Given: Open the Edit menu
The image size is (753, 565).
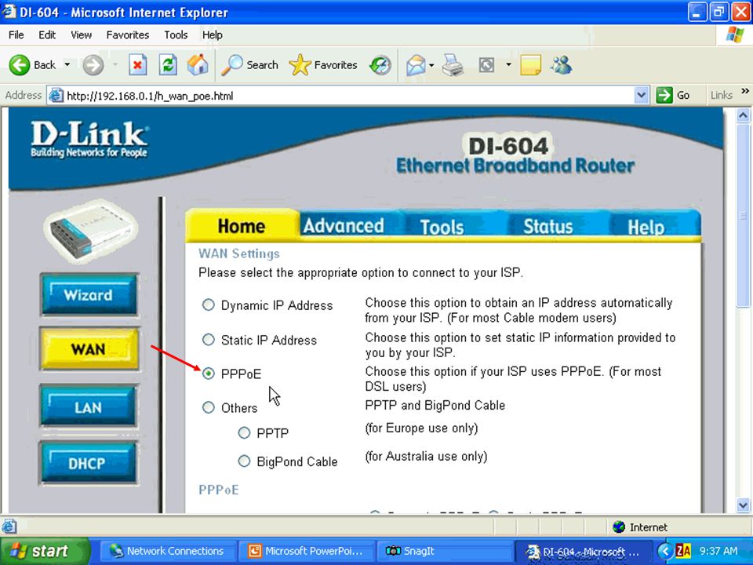Looking at the screenshot, I should 47,35.
